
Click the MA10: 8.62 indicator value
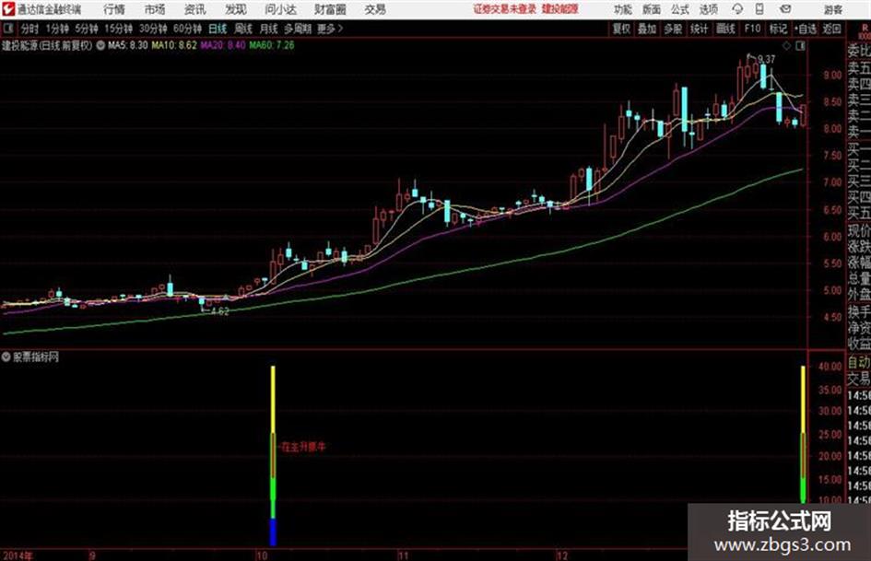click(174, 45)
